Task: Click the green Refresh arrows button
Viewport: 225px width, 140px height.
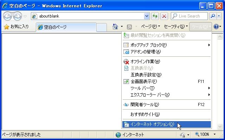Action: [155, 16]
